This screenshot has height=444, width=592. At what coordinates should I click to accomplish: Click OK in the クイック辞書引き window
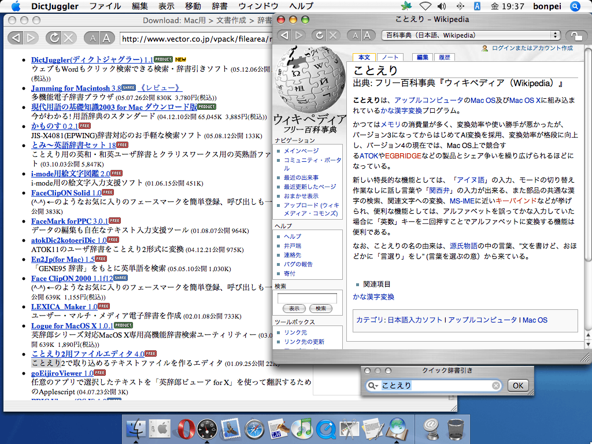click(517, 386)
